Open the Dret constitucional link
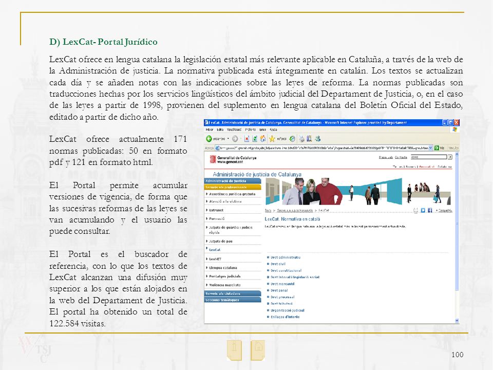493x370 pixels. (x=286, y=271)
